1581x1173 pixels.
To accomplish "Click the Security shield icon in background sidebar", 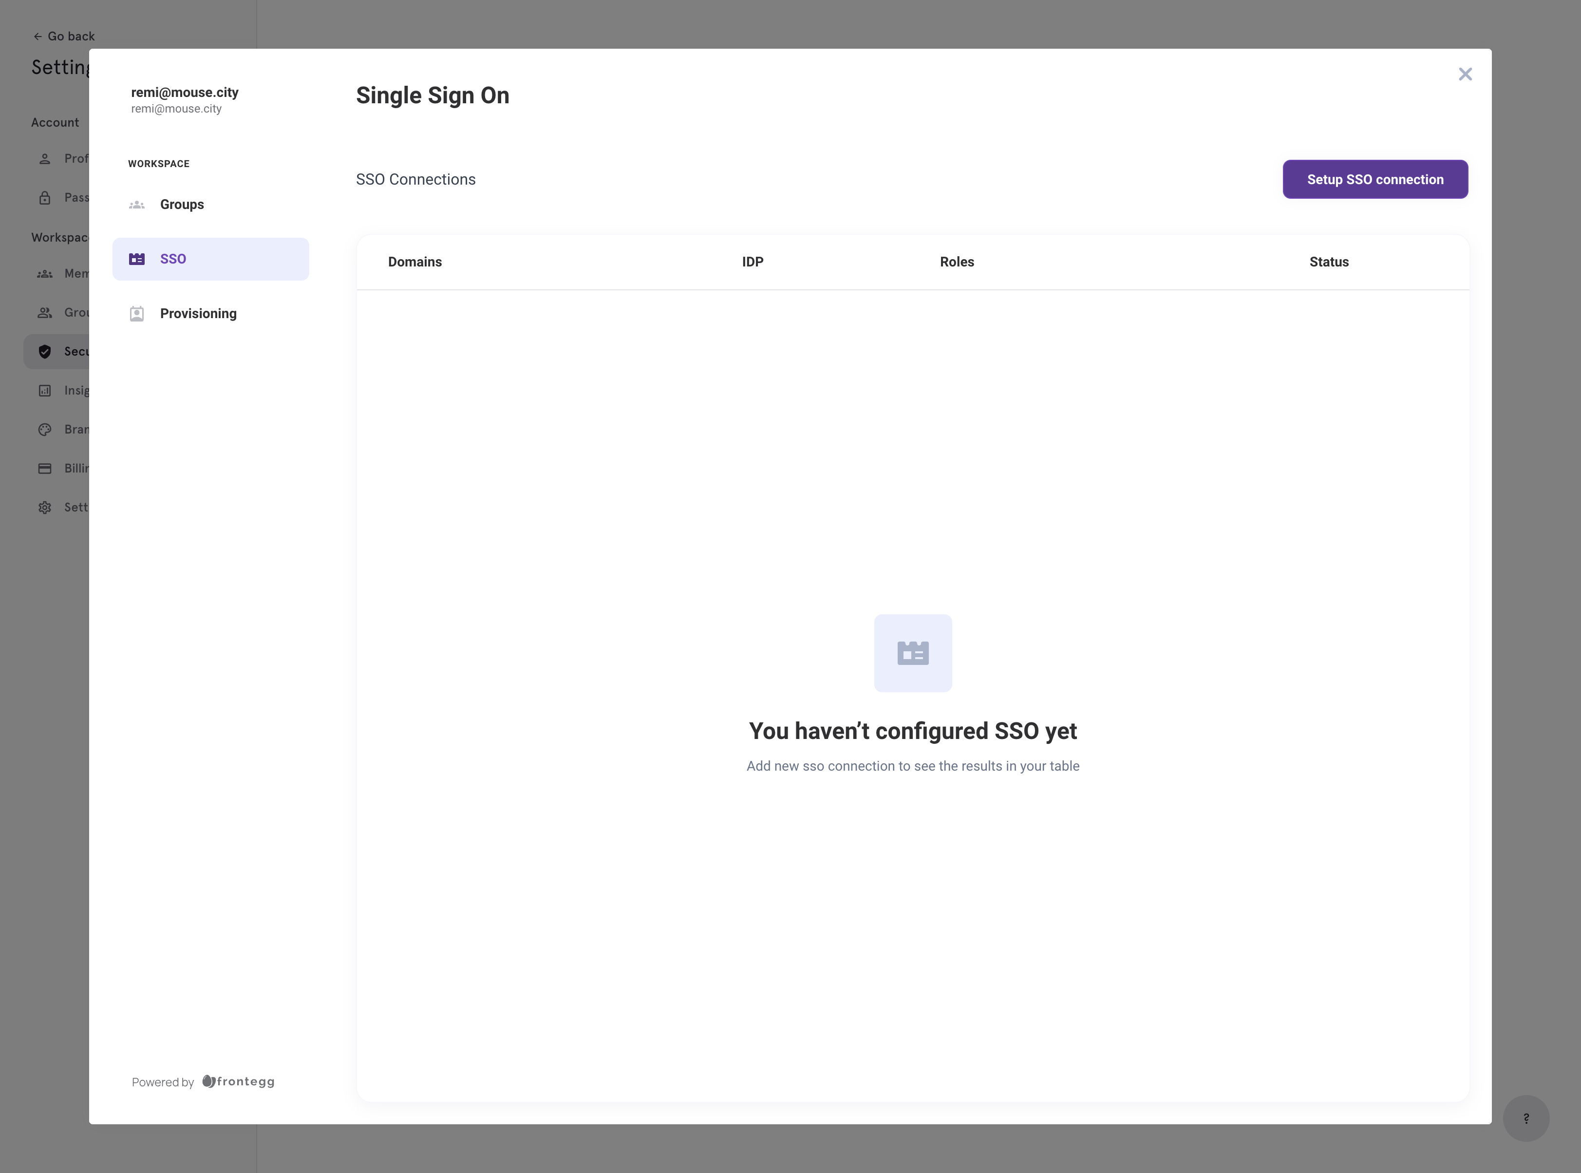I will [x=45, y=352].
